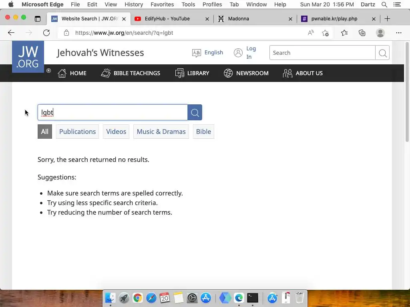Open Edge settings and more menu

398,33
